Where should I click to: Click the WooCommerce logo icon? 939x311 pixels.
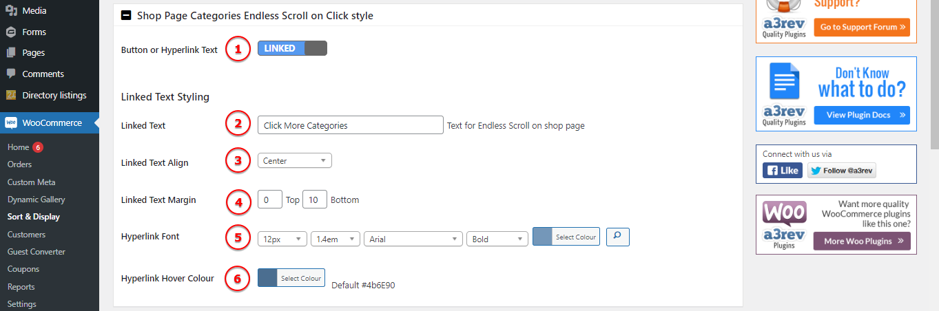[11, 123]
